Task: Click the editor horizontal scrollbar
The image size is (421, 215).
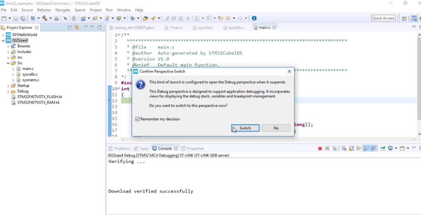Action: point(269,139)
